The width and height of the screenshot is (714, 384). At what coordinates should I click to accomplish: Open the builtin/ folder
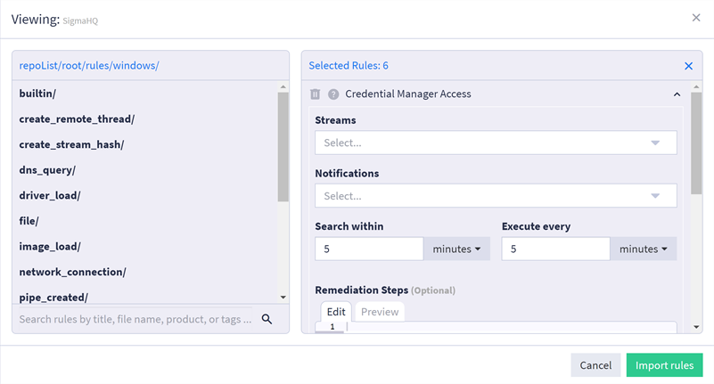pyautogui.click(x=38, y=94)
